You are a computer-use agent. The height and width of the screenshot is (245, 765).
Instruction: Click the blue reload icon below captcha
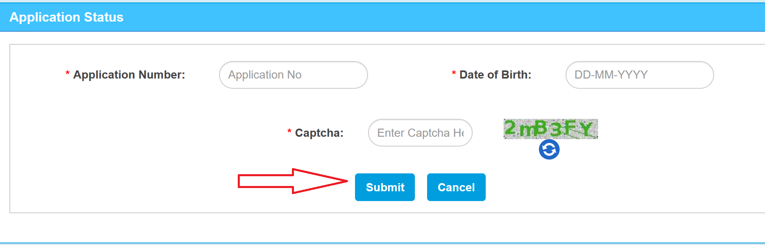pos(549,149)
